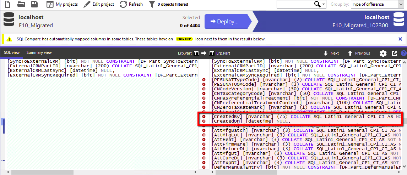Open project with the folder icon
Screen dimensions: 407x175
[21, 4]
